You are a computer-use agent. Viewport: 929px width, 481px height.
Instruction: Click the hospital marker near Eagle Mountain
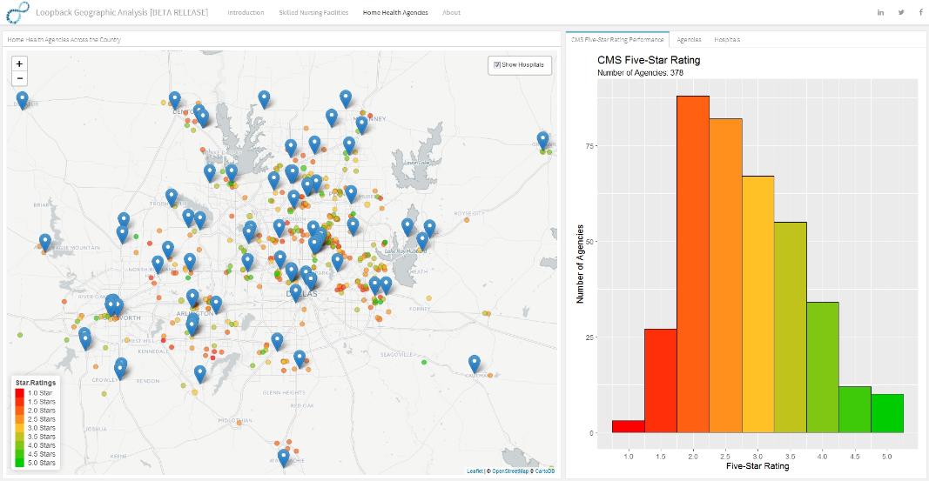point(45,241)
